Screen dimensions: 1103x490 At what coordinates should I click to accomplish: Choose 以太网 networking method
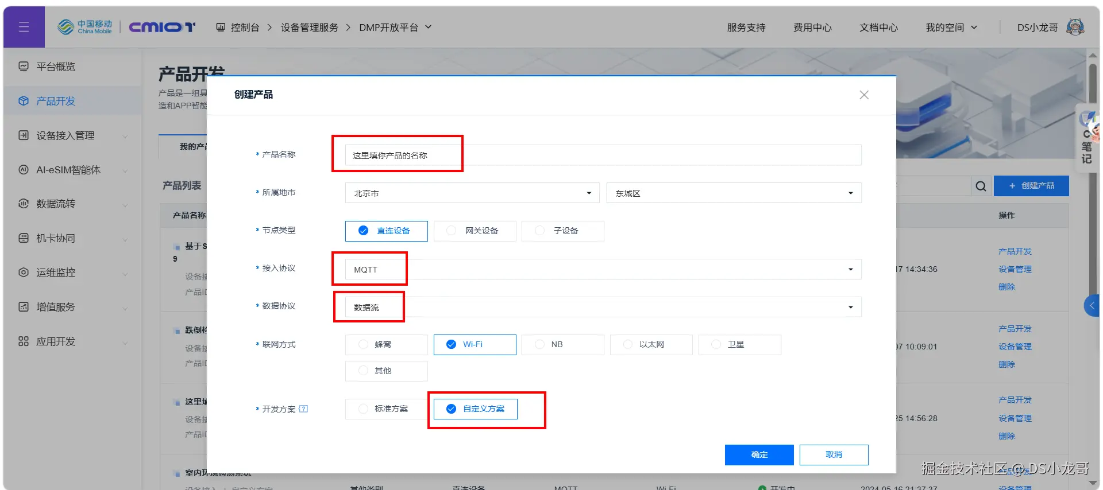[x=651, y=344]
